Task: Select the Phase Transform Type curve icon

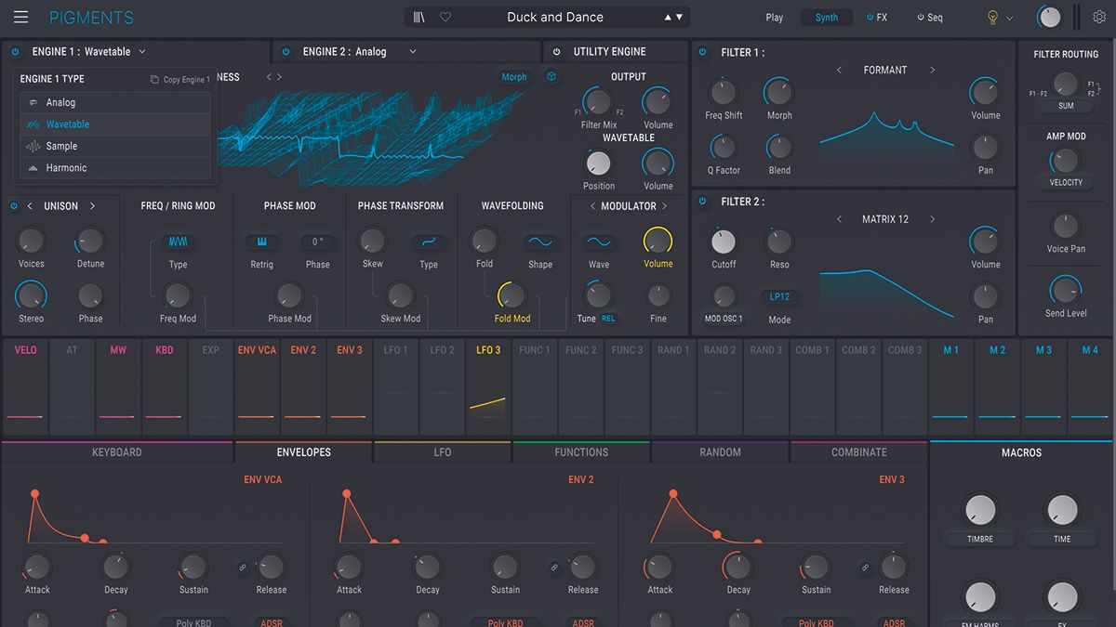Action: [429, 242]
